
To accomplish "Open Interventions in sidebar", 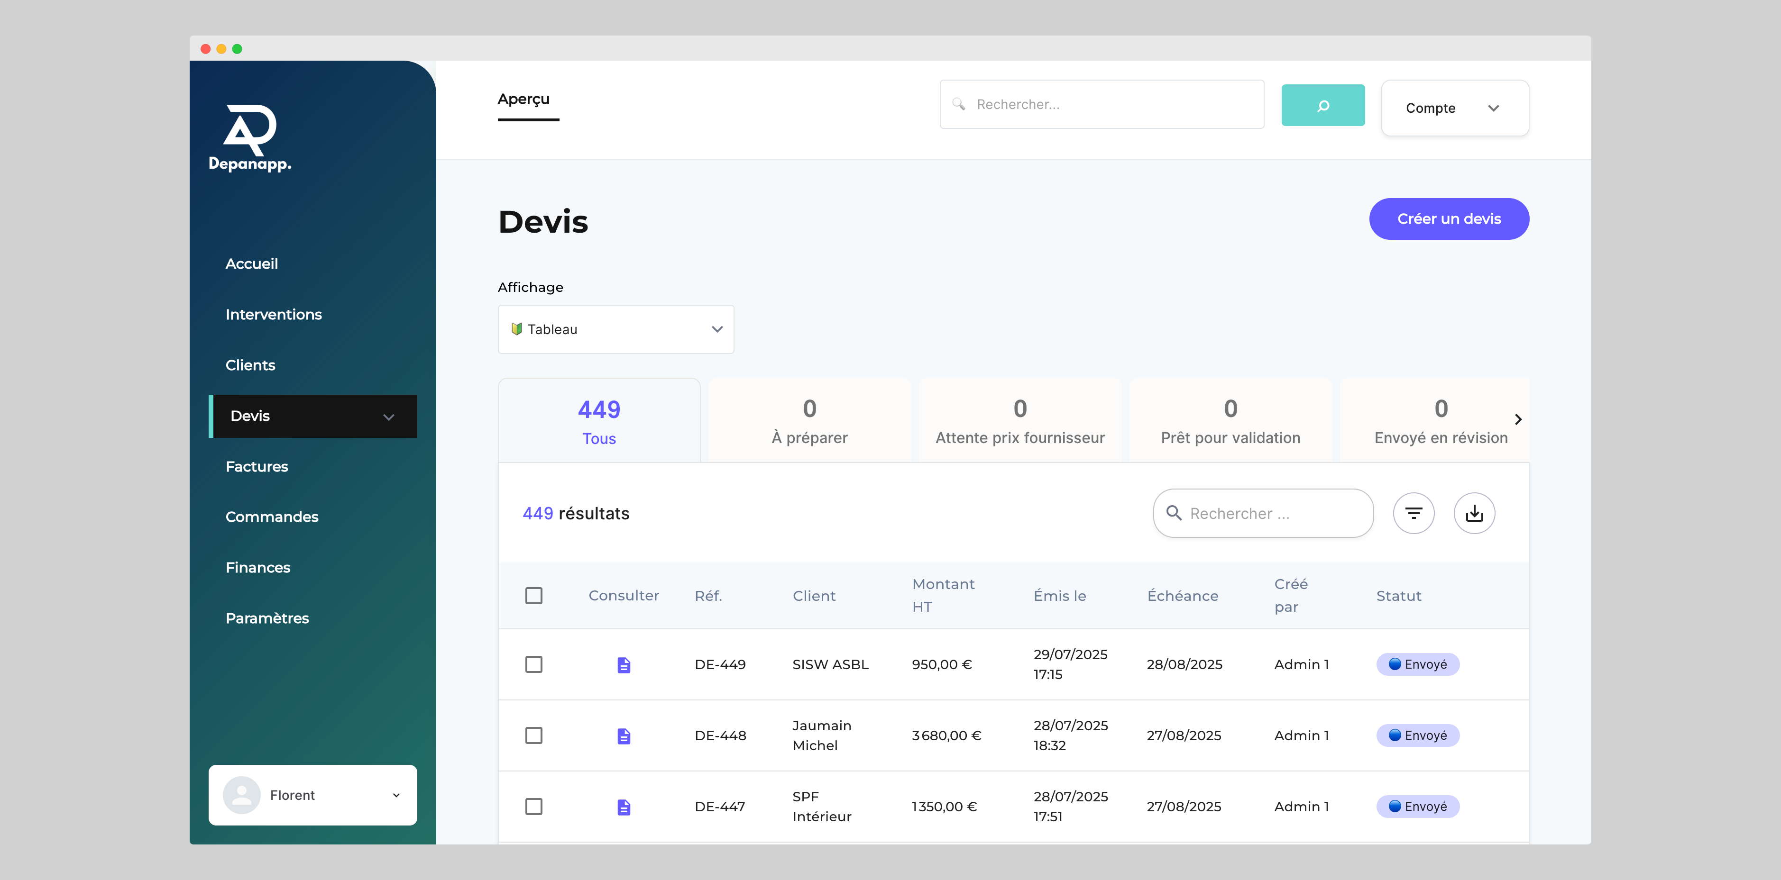I will pos(274,314).
